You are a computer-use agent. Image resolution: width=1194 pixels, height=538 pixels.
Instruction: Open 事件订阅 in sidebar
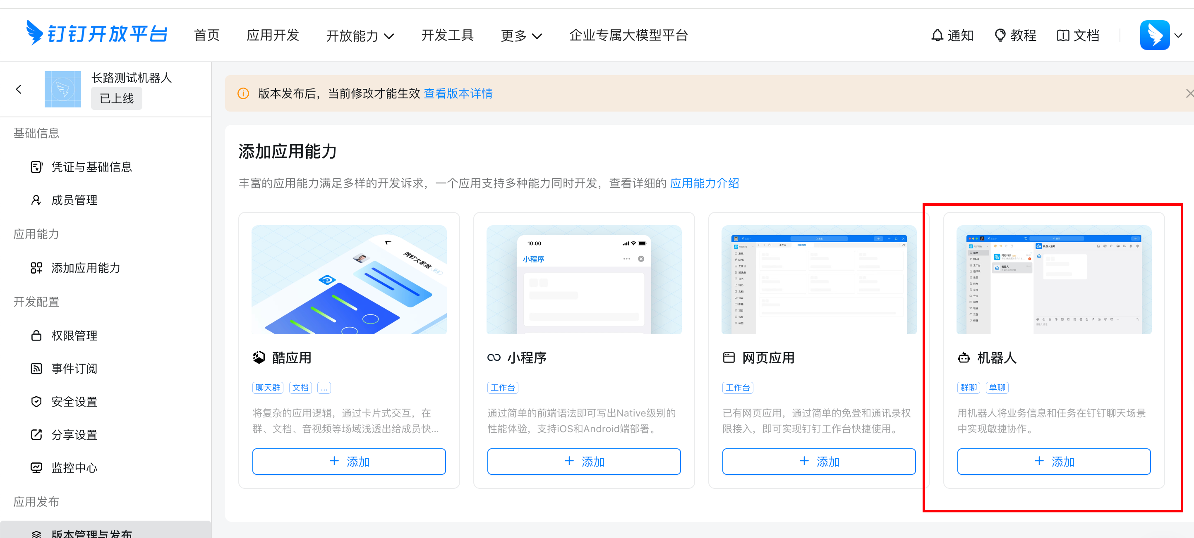pyautogui.click(x=74, y=369)
